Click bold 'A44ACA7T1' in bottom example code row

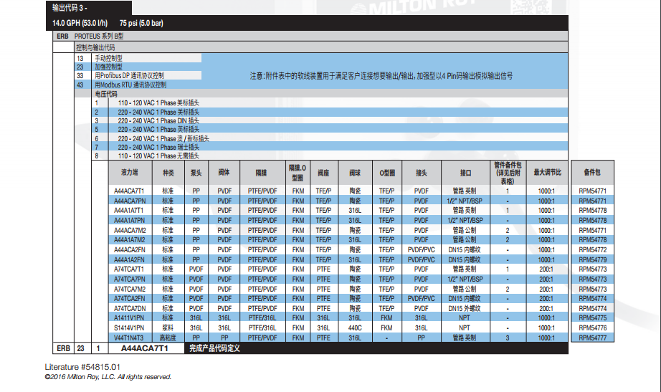click(144, 348)
